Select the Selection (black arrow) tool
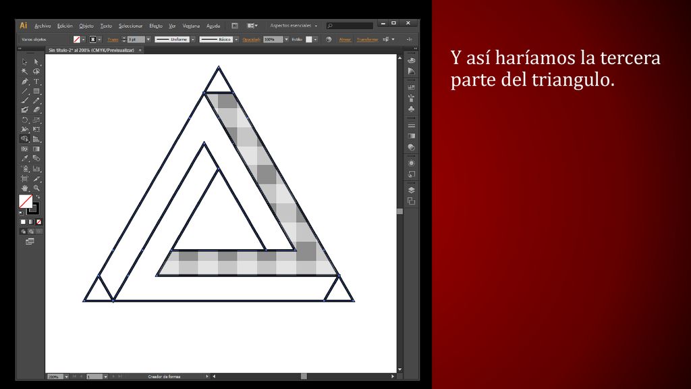The height and width of the screenshot is (389, 691). click(x=25, y=62)
